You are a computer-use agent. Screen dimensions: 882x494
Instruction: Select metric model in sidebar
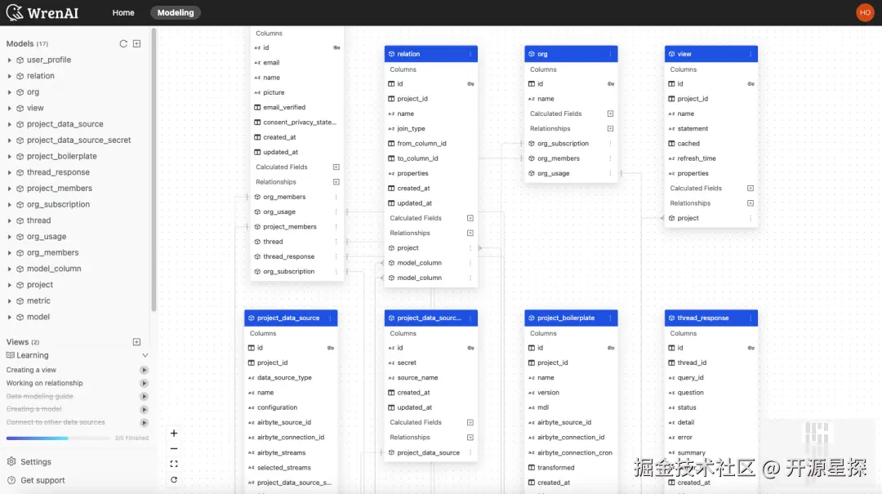pyautogui.click(x=38, y=300)
